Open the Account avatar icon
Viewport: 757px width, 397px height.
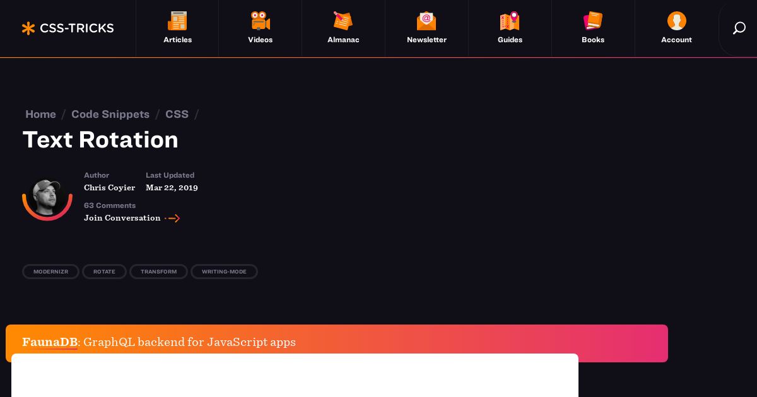coord(676,21)
